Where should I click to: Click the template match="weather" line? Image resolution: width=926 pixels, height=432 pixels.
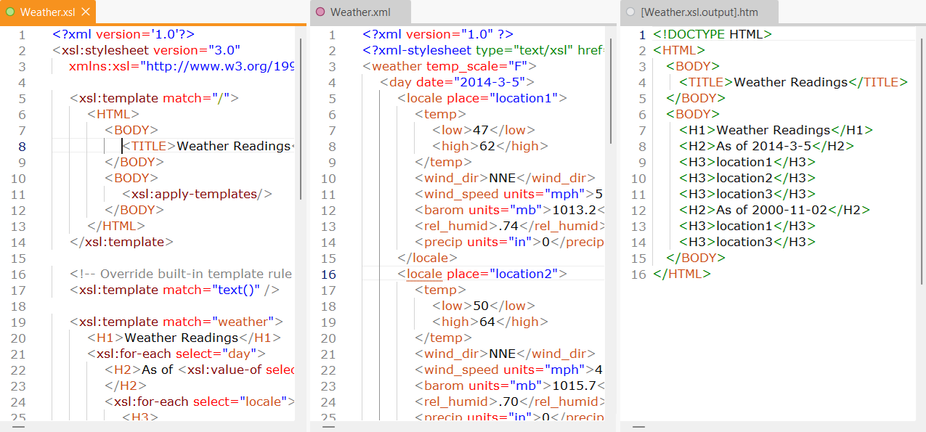click(176, 322)
